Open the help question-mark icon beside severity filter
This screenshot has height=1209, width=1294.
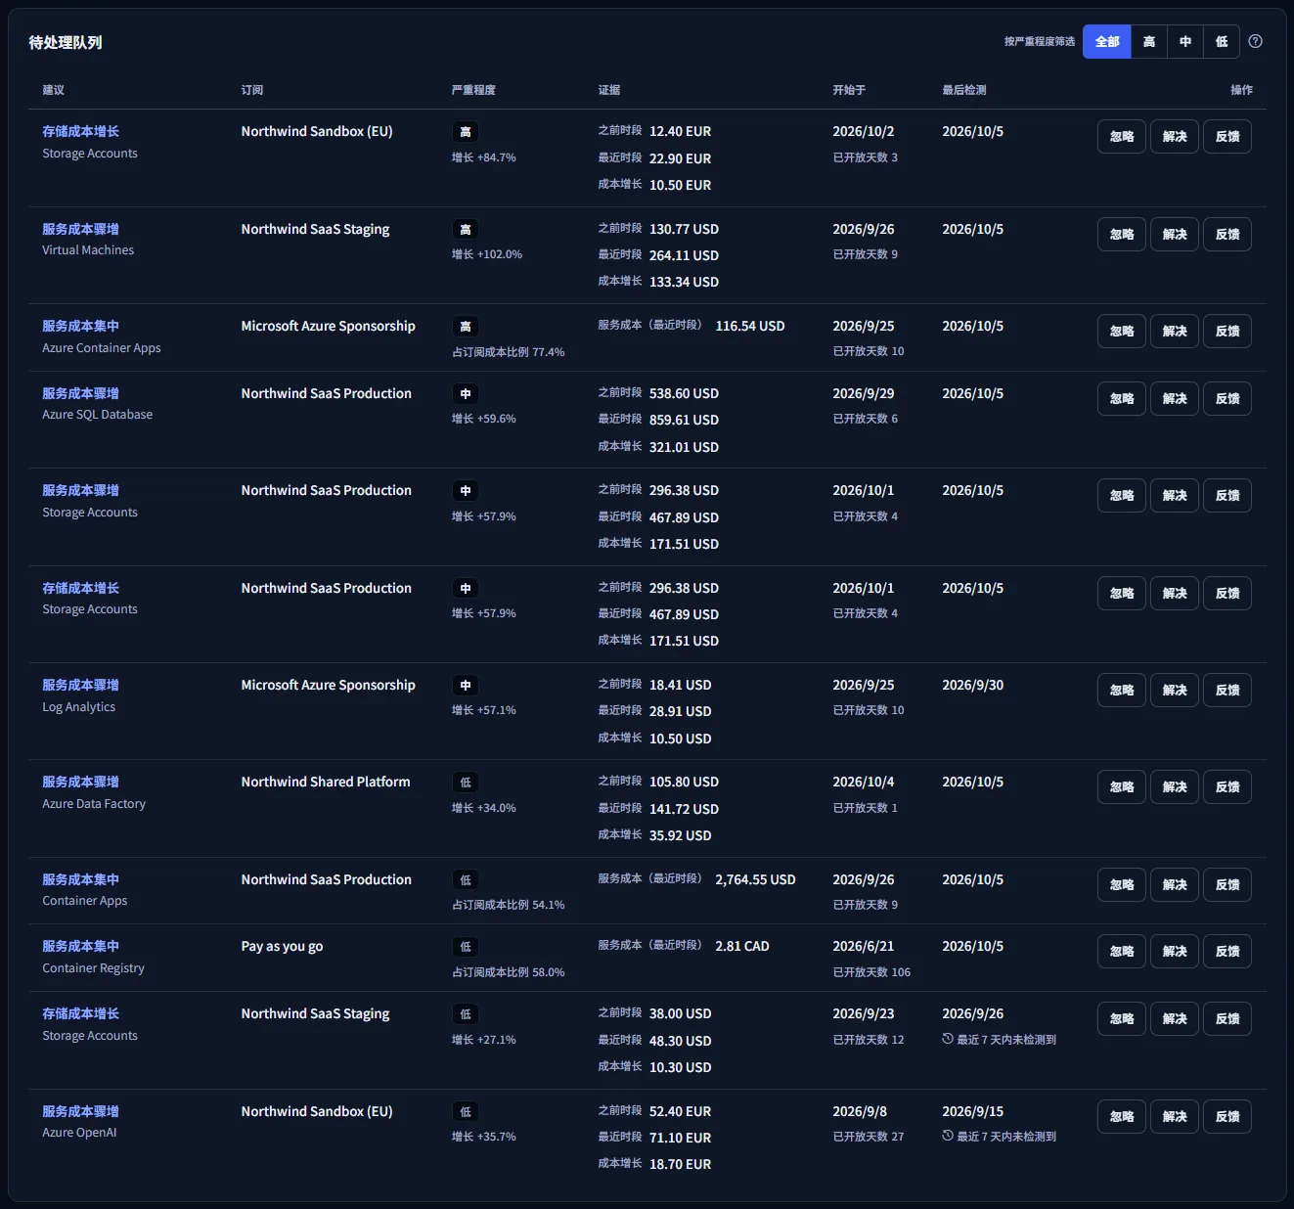click(1256, 41)
